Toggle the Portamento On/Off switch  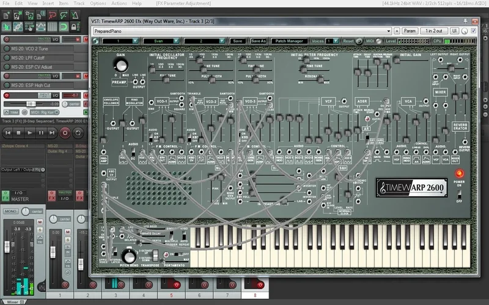[178, 254]
